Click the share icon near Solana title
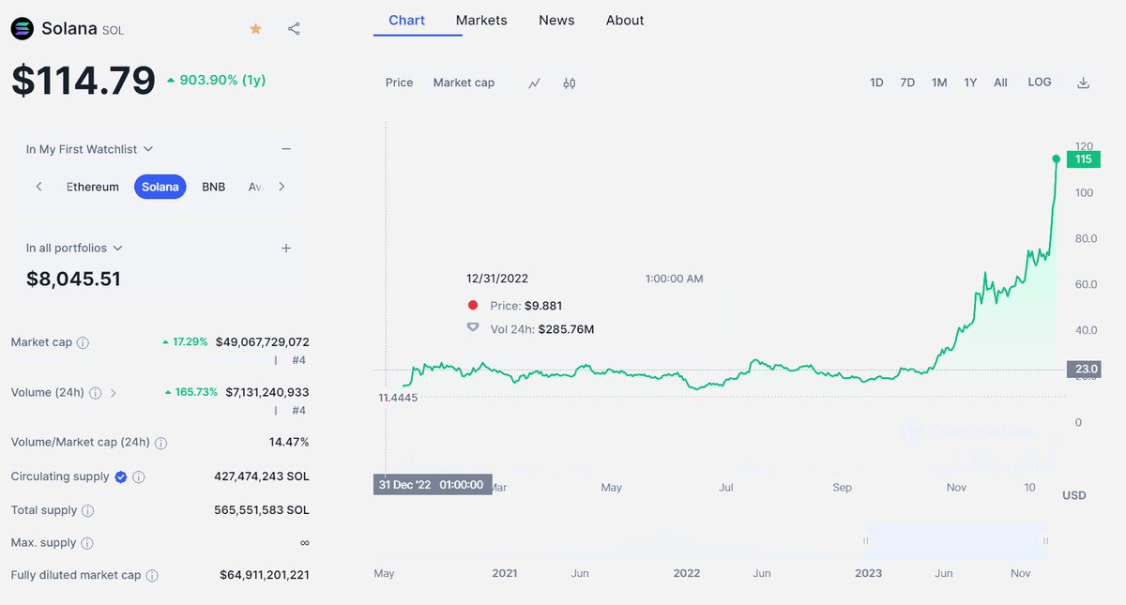Screen dimensions: 1126x605 (x=294, y=29)
